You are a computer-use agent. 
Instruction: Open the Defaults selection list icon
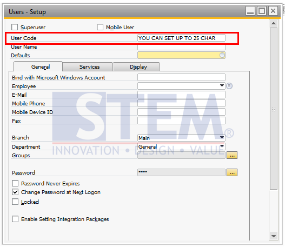222,55
